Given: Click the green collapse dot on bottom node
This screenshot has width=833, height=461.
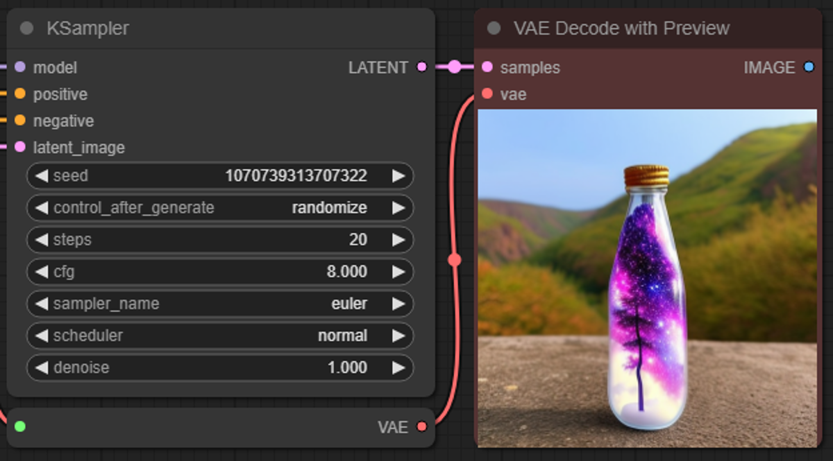Looking at the screenshot, I should coord(19,428).
